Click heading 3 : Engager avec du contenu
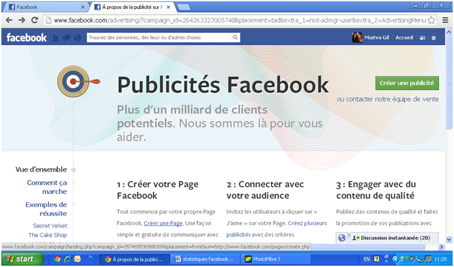The height and width of the screenshot is (267, 454). [x=375, y=190]
